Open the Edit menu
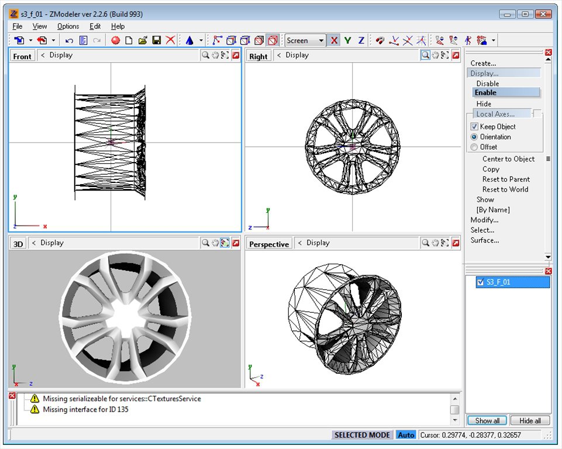This screenshot has height=449, width=562. click(x=95, y=26)
